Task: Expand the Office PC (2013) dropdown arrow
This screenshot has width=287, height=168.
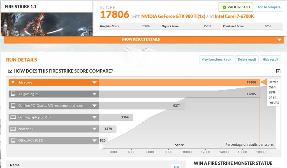Action: [94, 140]
